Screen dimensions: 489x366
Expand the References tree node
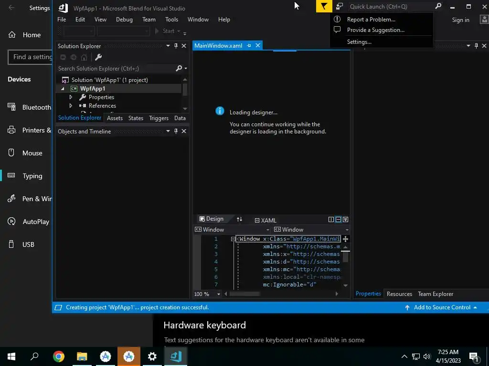71,105
